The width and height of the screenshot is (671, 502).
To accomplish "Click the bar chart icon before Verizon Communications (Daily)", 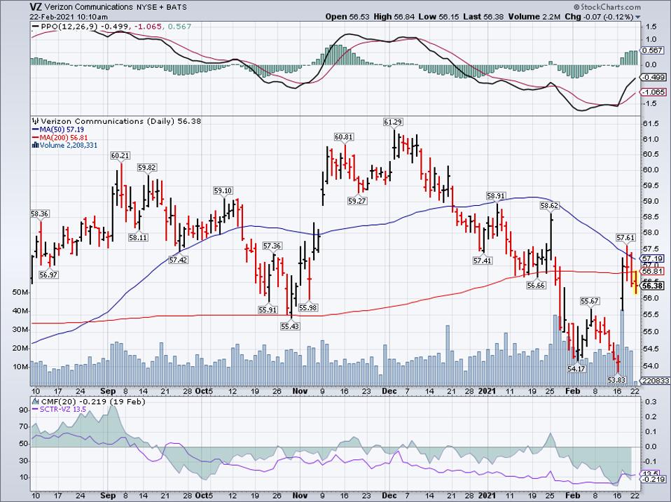I will (36, 121).
